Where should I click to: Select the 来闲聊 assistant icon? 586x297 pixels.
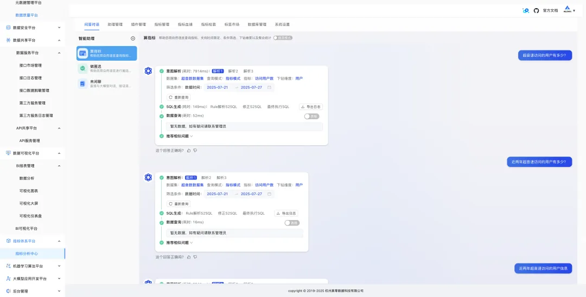pyautogui.click(x=82, y=83)
